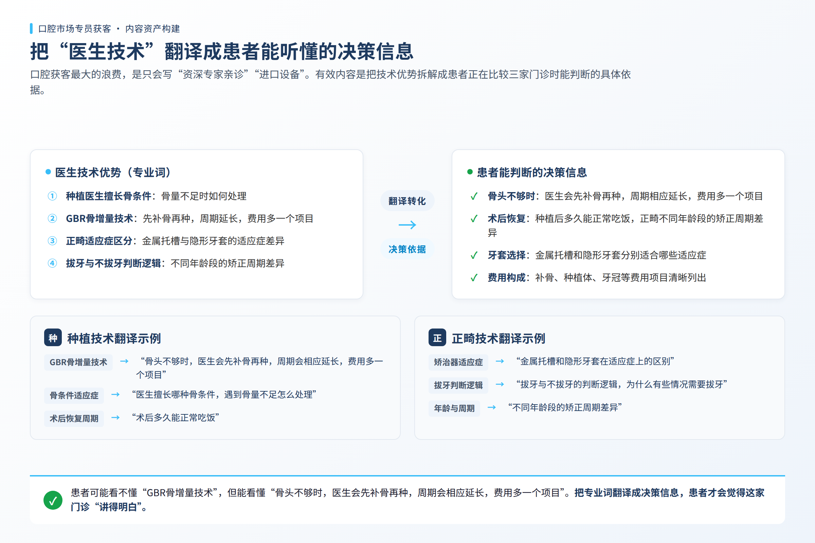Click the arrow after GBR骨增量技术 tag
Viewport: 815px width, 543px height.
coord(124,361)
